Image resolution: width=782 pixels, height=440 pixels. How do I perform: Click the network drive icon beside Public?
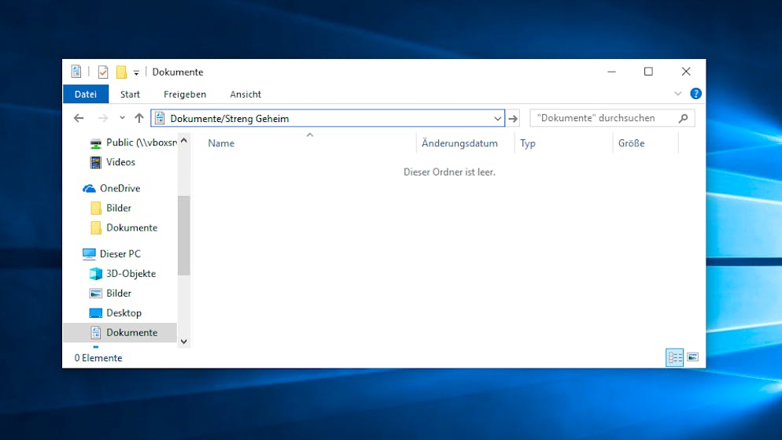pos(95,144)
